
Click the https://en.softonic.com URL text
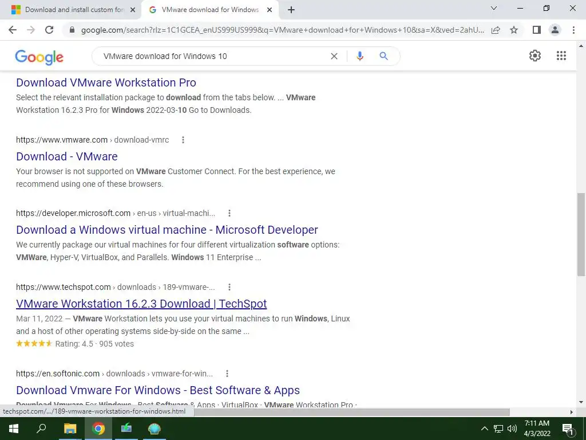(58, 374)
